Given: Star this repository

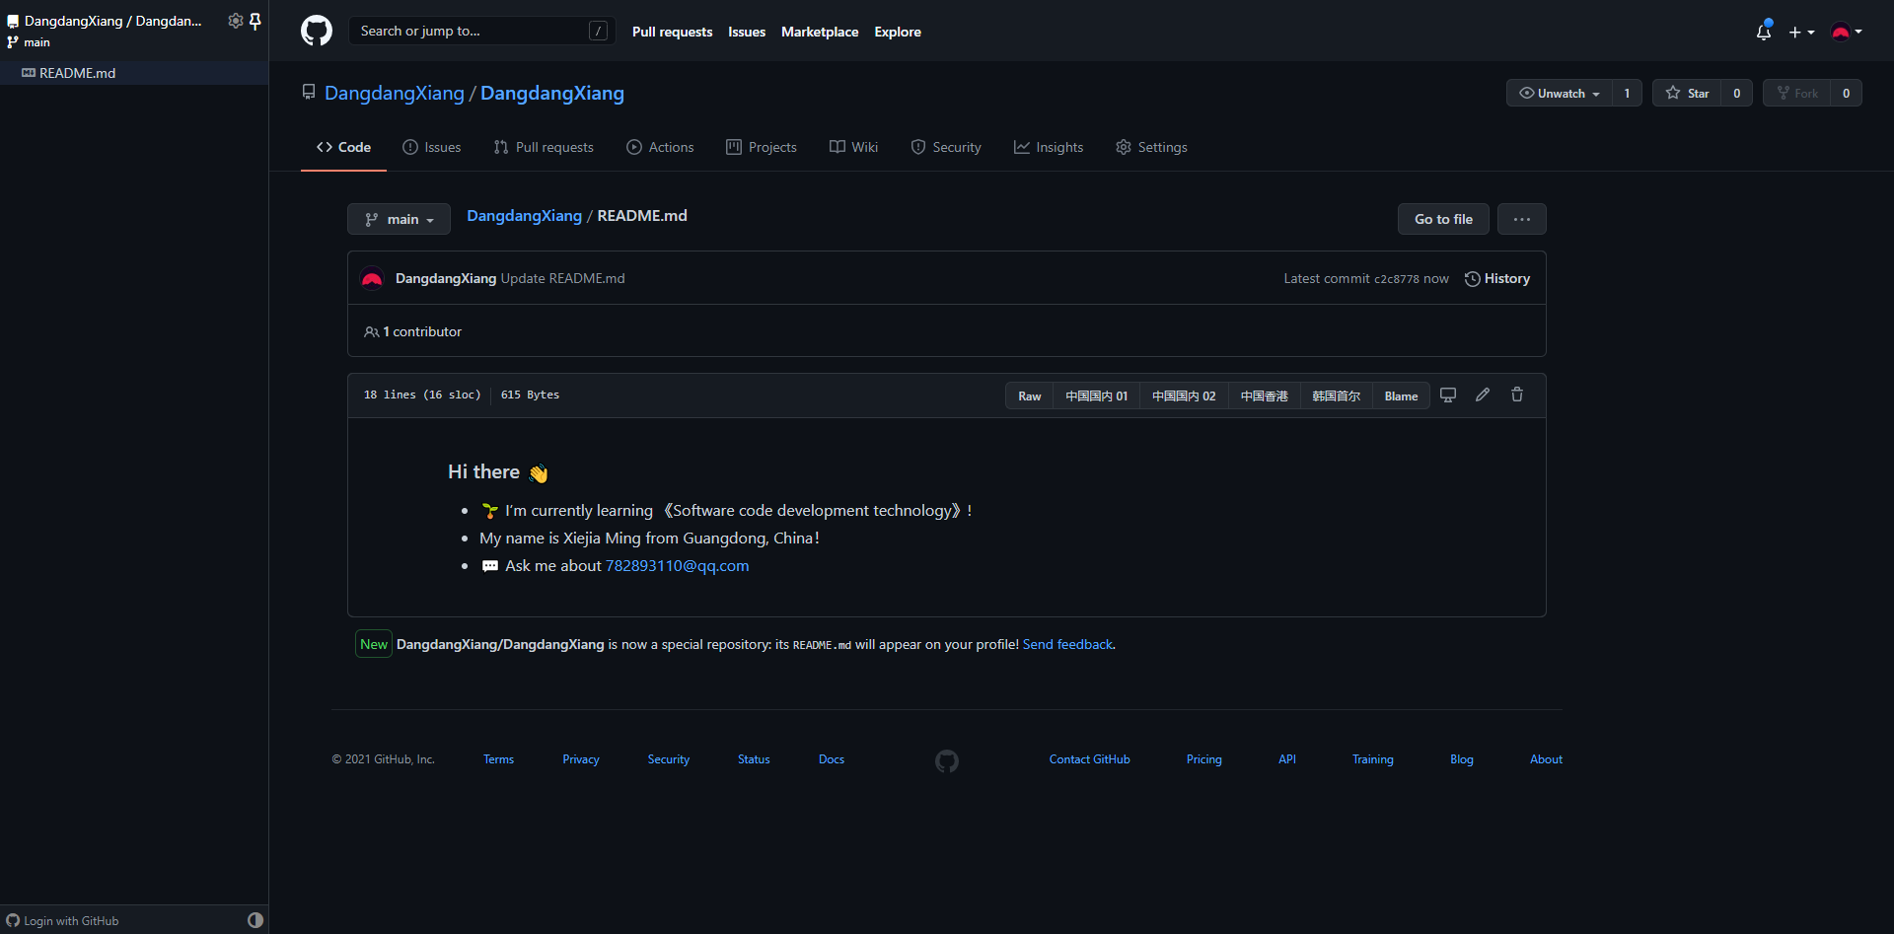Looking at the screenshot, I should (x=1688, y=93).
